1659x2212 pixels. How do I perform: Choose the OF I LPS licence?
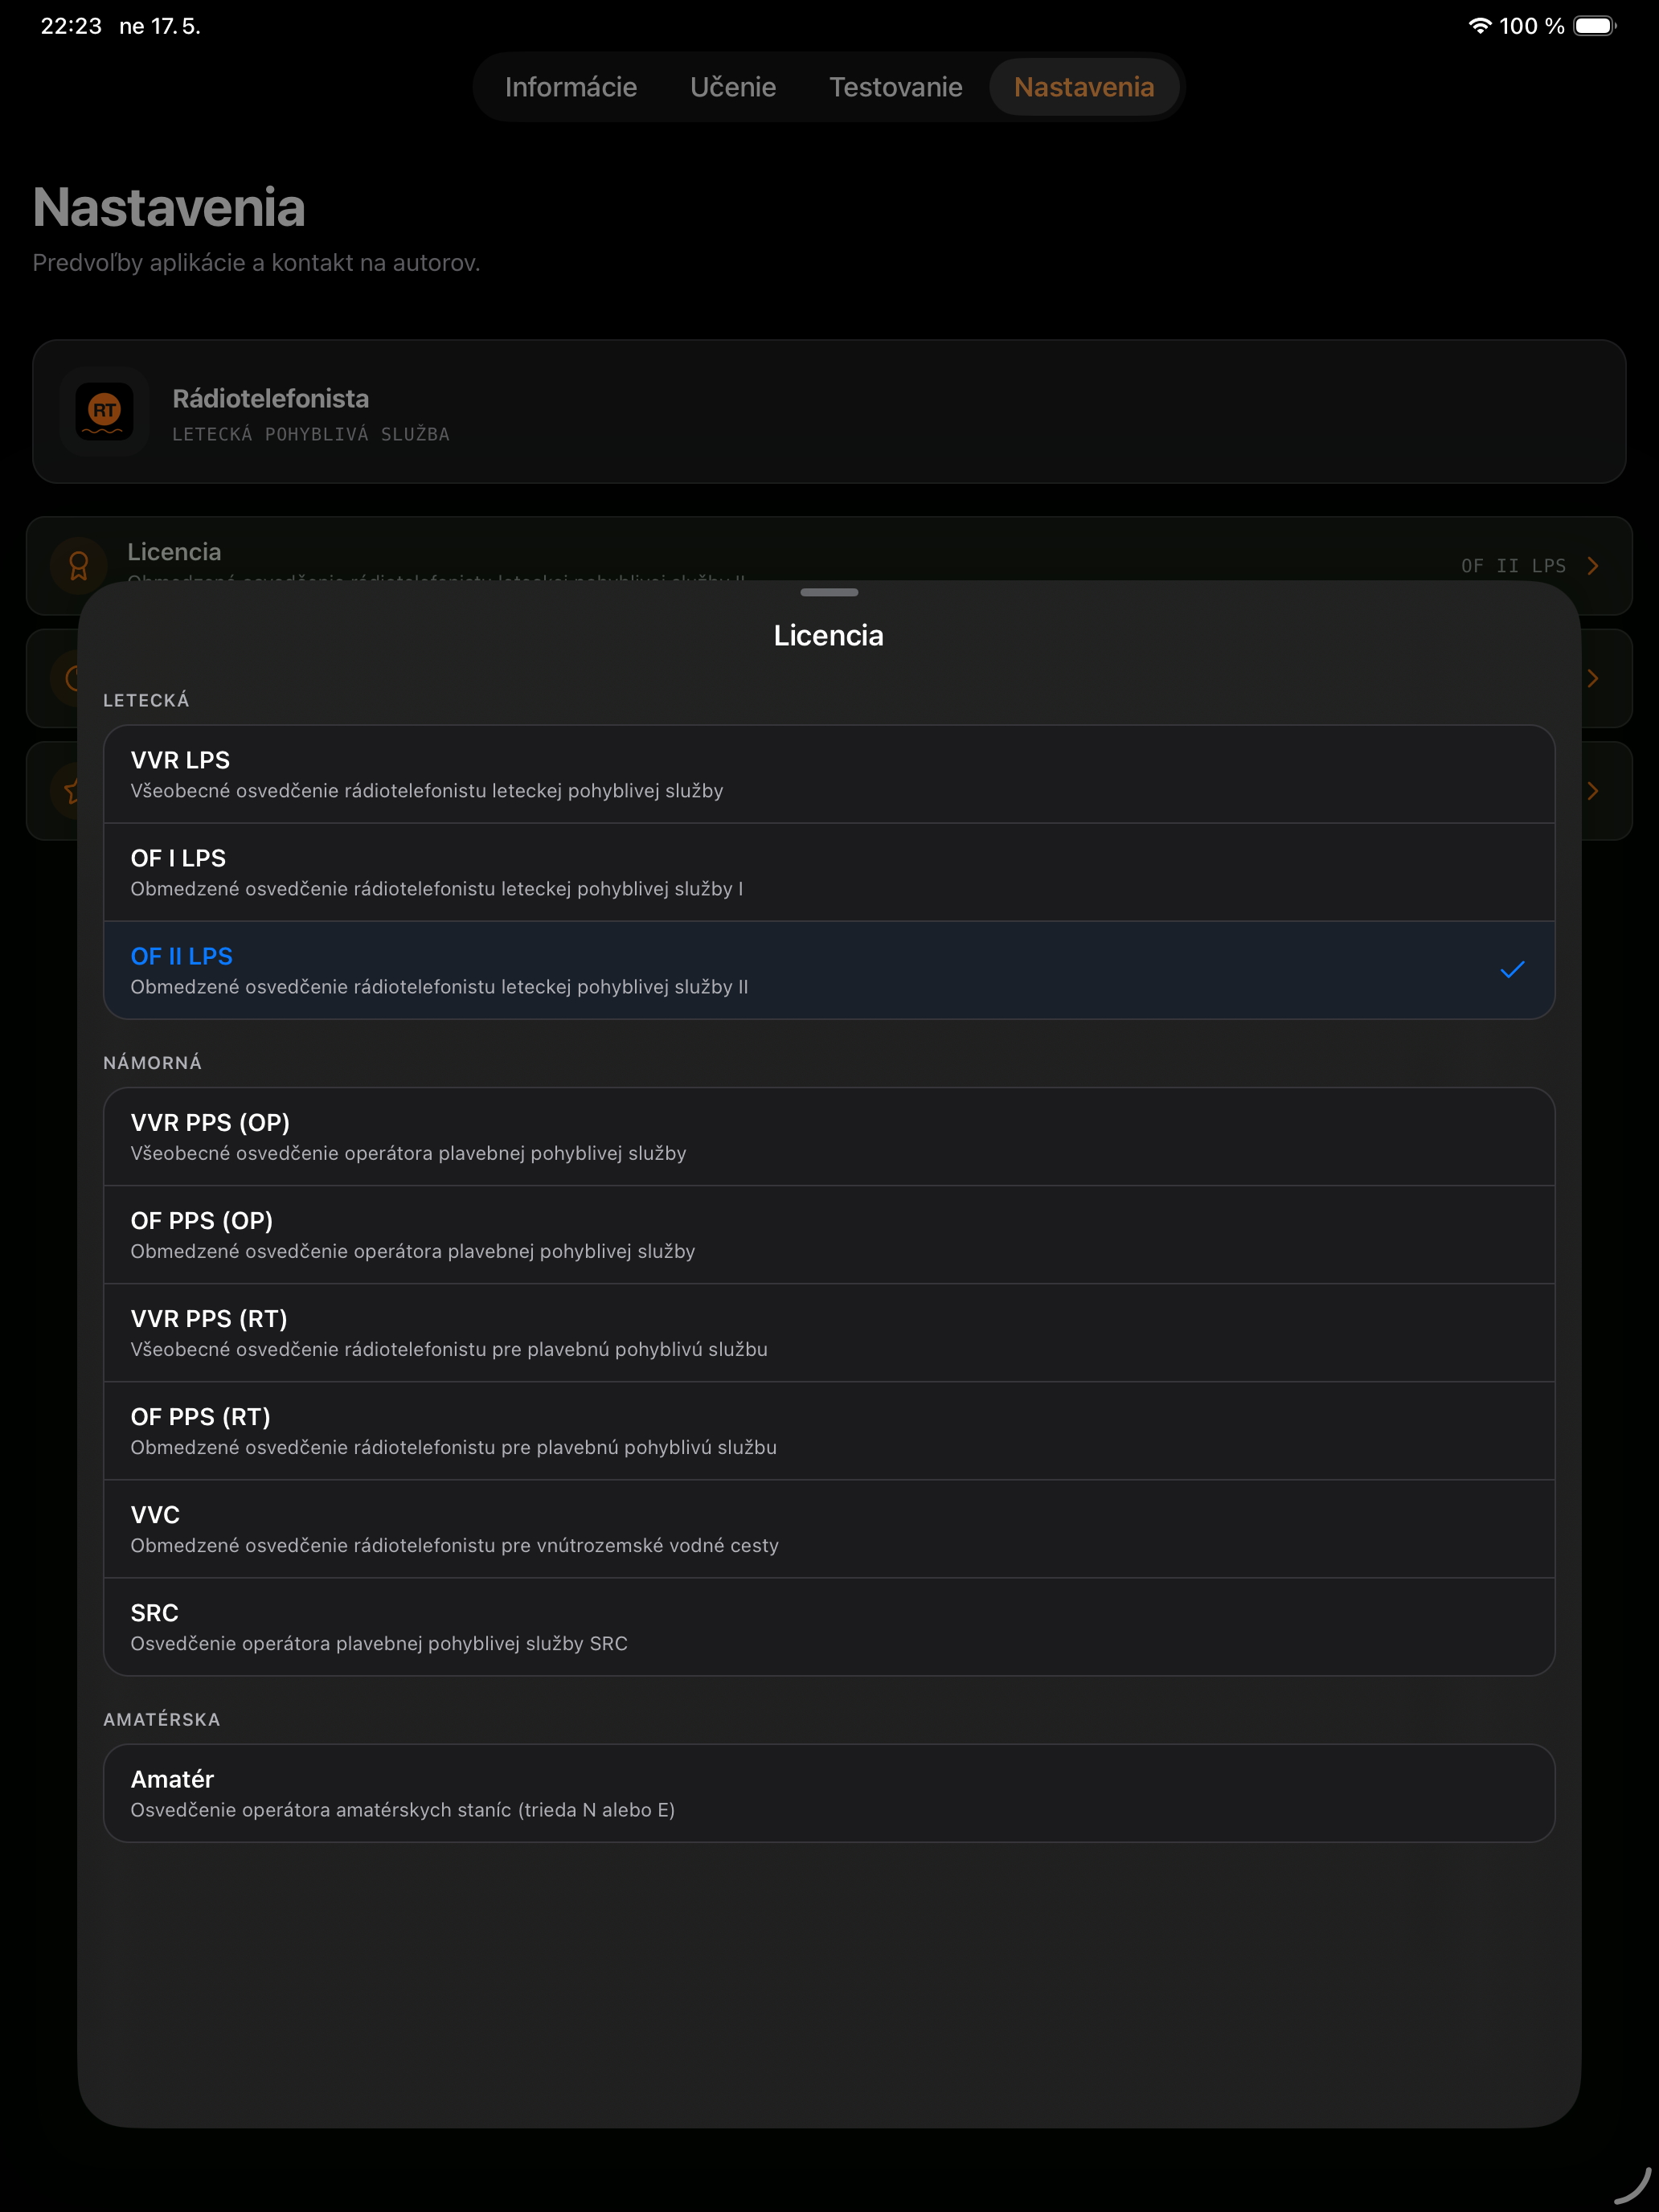(829, 872)
